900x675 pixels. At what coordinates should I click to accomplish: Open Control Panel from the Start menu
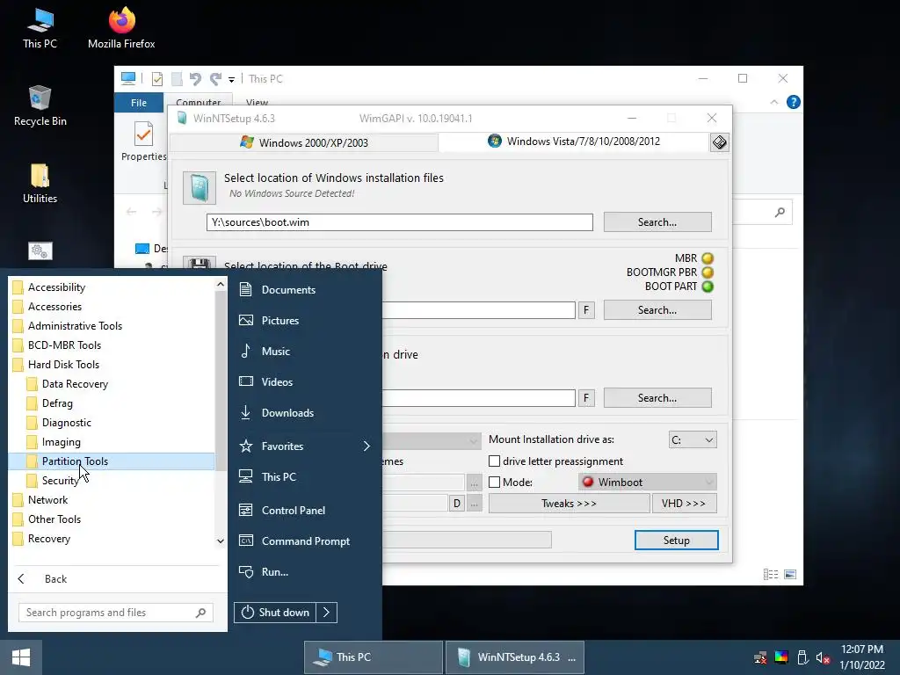tap(293, 511)
